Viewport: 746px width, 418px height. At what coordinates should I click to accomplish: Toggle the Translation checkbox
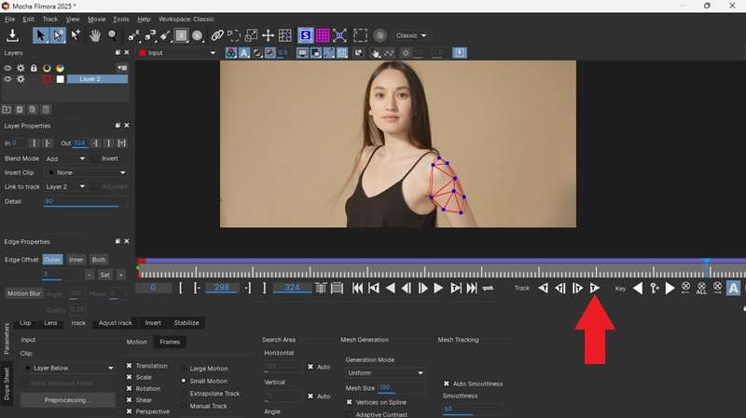129,366
